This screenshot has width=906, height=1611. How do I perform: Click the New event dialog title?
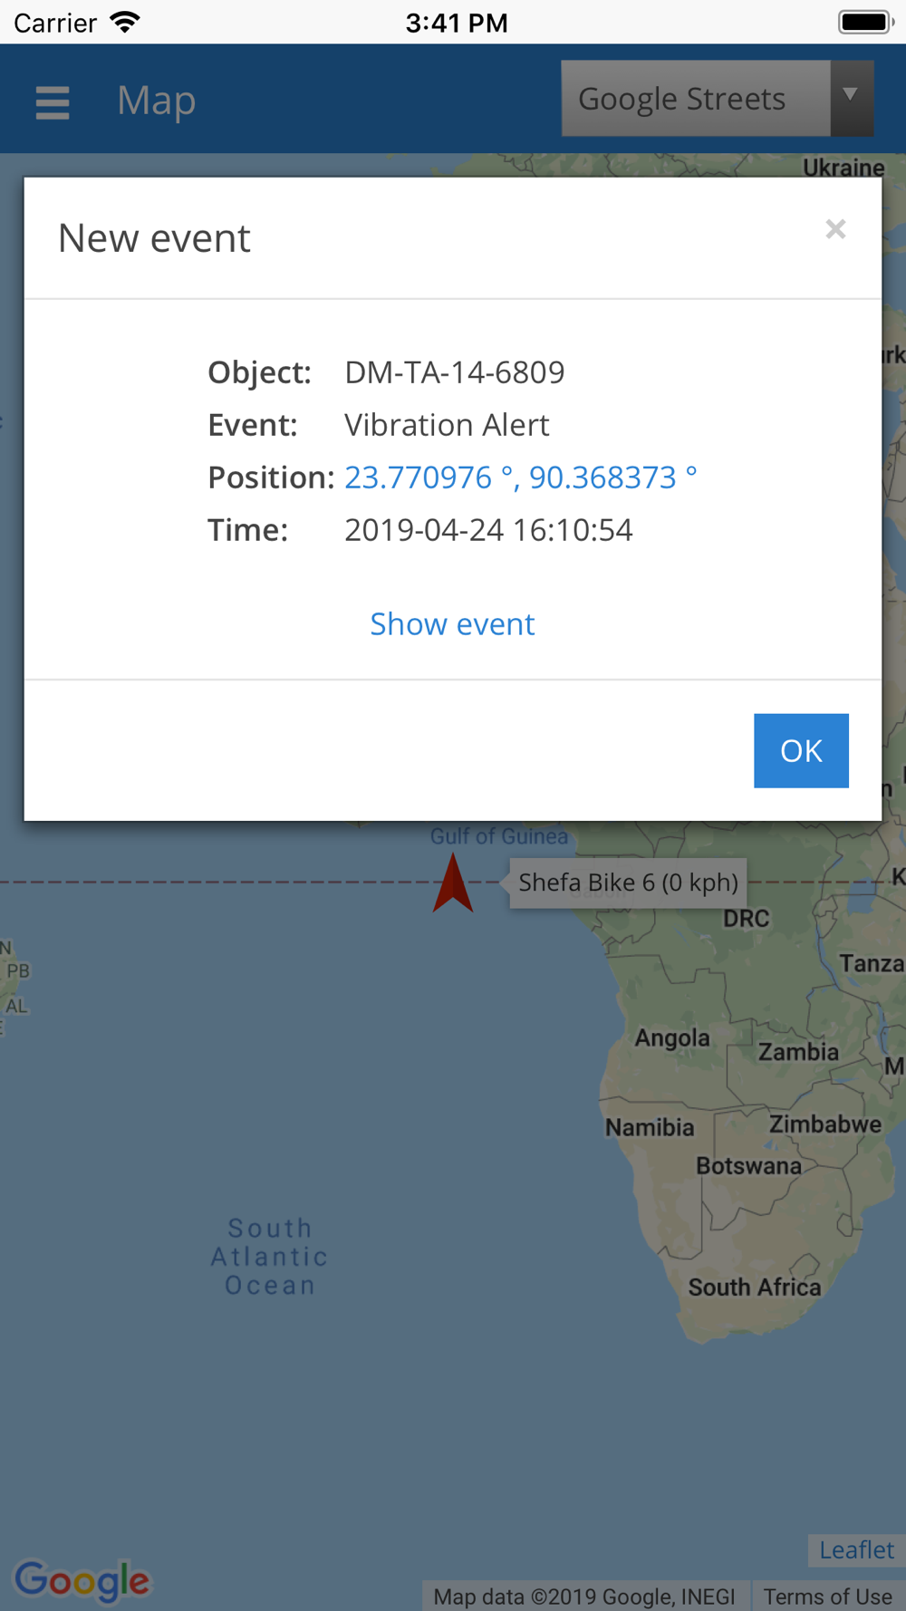click(x=154, y=238)
